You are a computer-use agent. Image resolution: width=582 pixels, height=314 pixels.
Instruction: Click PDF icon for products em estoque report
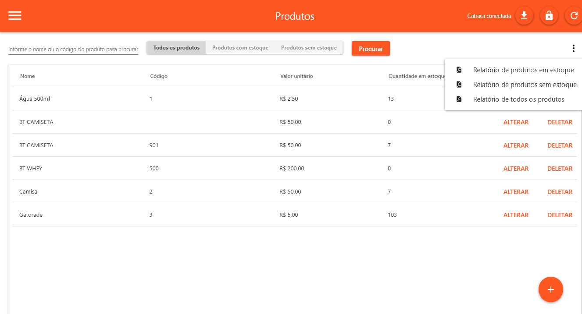point(459,70)
